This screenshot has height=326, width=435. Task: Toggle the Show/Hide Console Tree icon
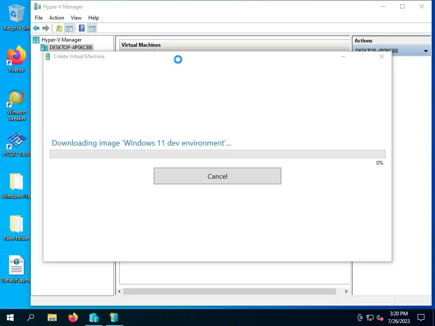pyautogui.click(x=69, y=28)
